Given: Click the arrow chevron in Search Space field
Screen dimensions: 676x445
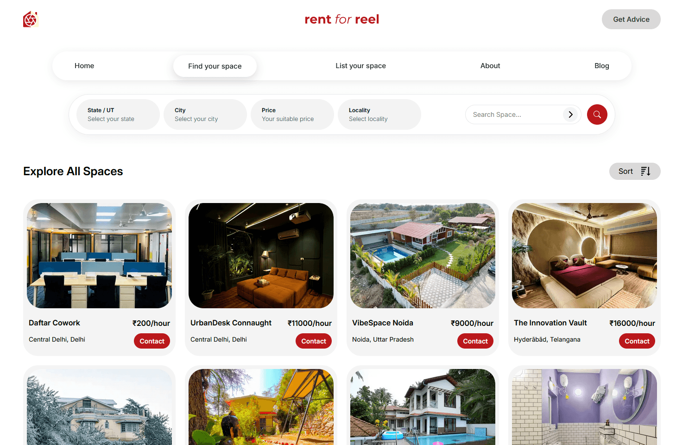Looking at the screenshot, I should click(x=570, y=114).
